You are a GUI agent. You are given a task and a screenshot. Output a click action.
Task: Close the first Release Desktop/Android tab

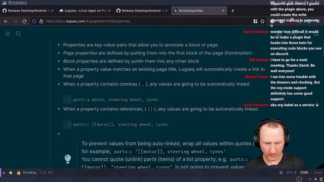tap(52, 11)
